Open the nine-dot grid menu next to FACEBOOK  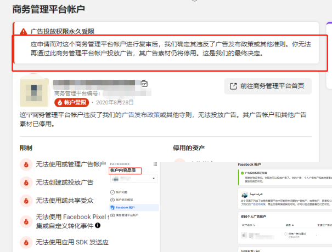click(155, 164)
